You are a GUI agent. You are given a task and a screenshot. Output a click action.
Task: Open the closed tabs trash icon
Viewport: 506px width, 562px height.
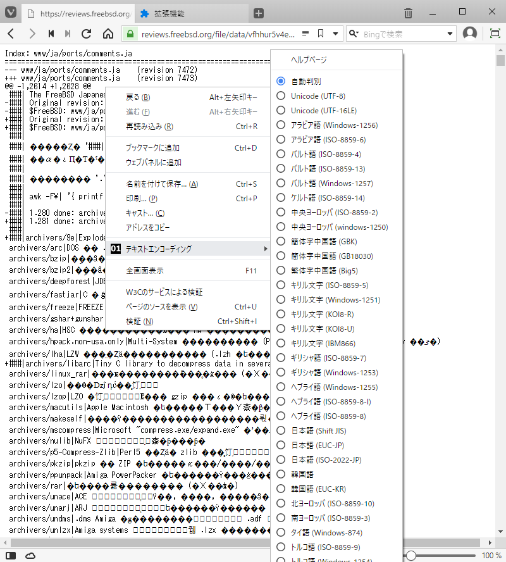tap(408, 13)
